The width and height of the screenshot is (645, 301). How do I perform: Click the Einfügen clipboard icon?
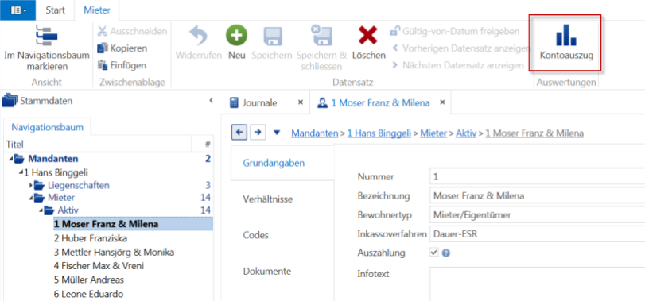(103, 65)
